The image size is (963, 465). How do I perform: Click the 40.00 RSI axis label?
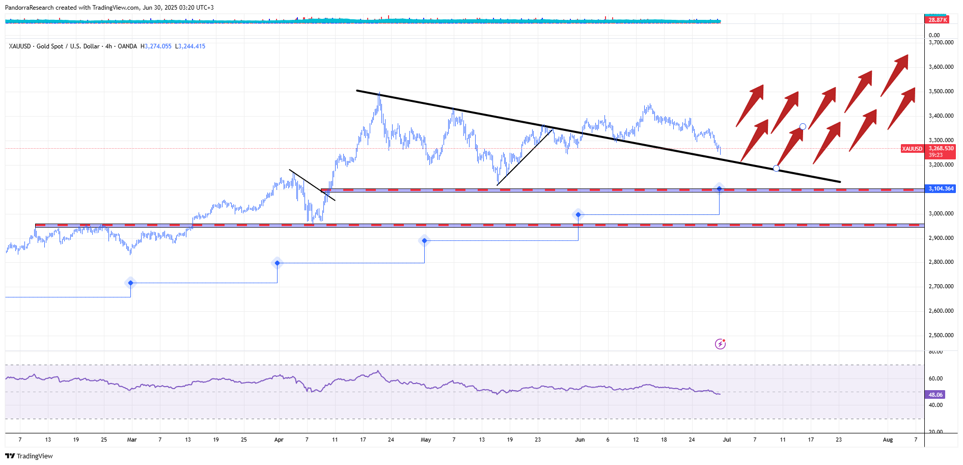coord(936,405)
